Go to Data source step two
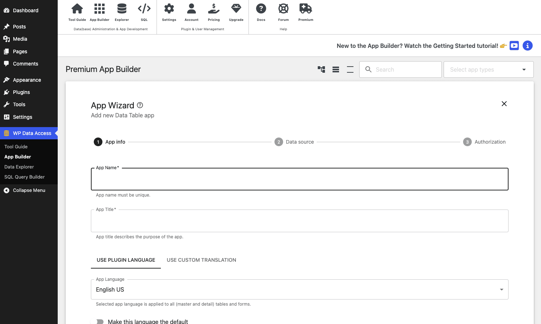541x324 pixels. (x=294, y=142)
